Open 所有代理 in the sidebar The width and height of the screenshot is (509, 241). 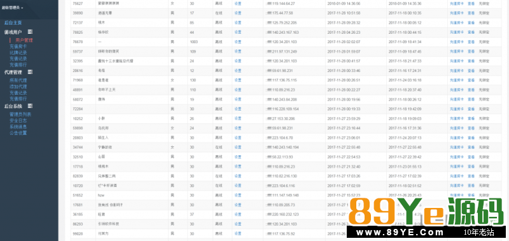click(x=18, y=81)
